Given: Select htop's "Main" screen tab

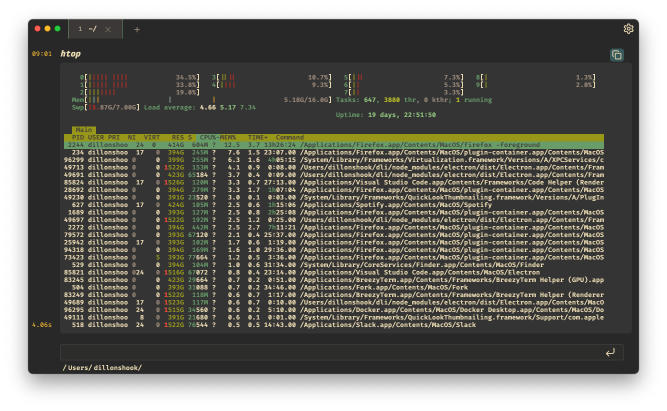Looking at the screenshot, I should coord(83,130).
